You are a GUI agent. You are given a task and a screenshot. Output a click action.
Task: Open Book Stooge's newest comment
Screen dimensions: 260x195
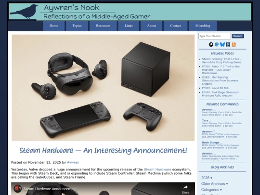[221, 145]
